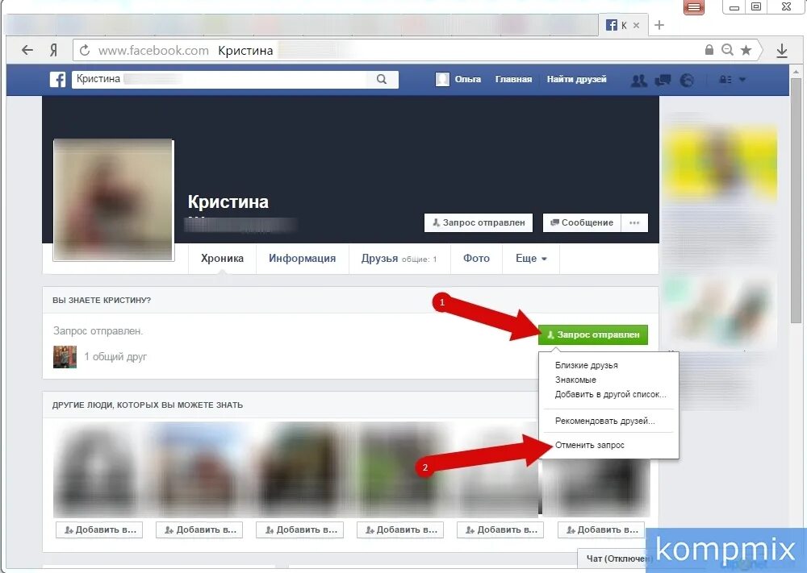The image size is (807, 573).
Task: Click the ВЫ ЗНАЕТЕ КРИСТИНУ? heading
Action: click(102, 300)
